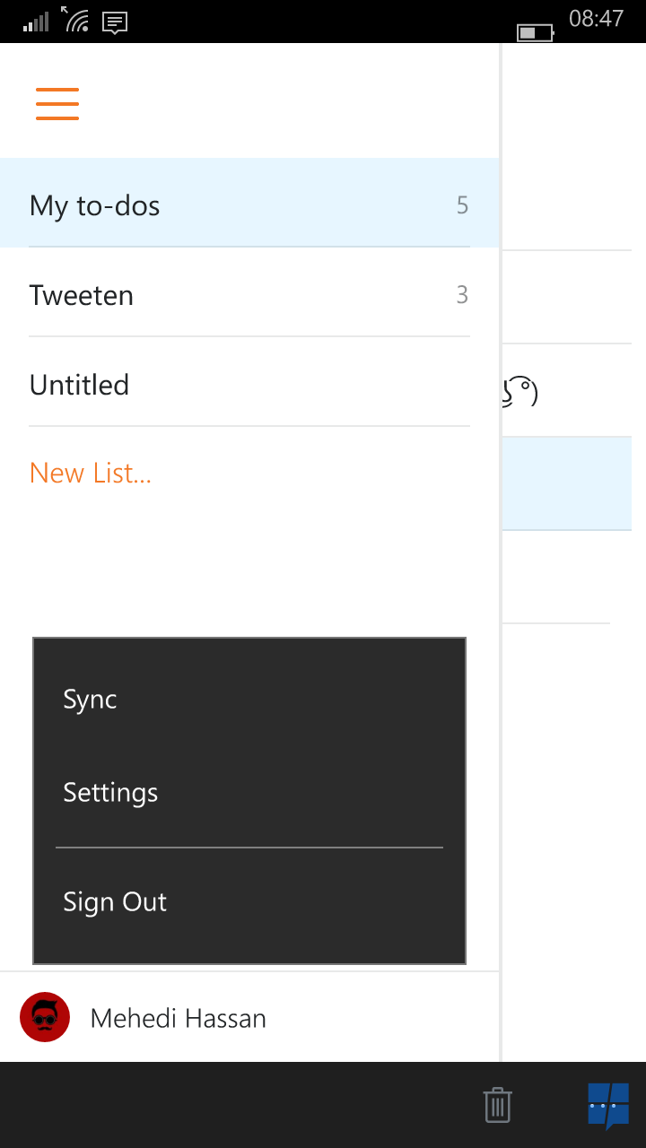Tap the battery status icon
The width and height of the screenshot is (646, 1148).
pyautogui.click(x=536, y=32)
